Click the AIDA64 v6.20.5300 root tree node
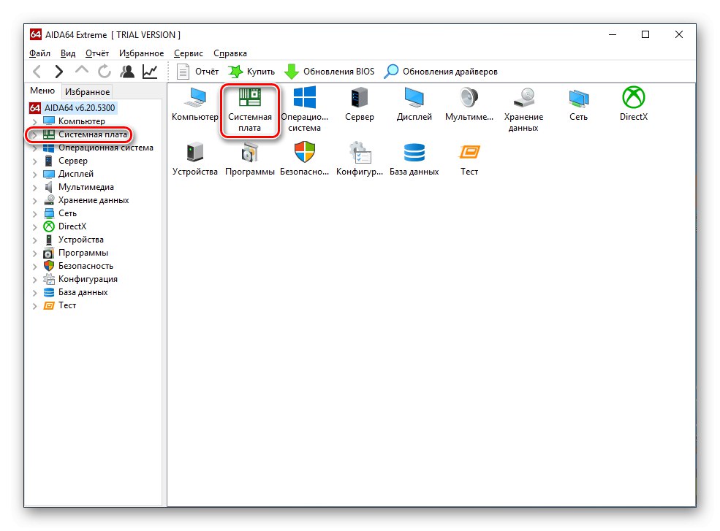This screenshot has height=531, width=720. pyautogui.click(x=72, y=108)
